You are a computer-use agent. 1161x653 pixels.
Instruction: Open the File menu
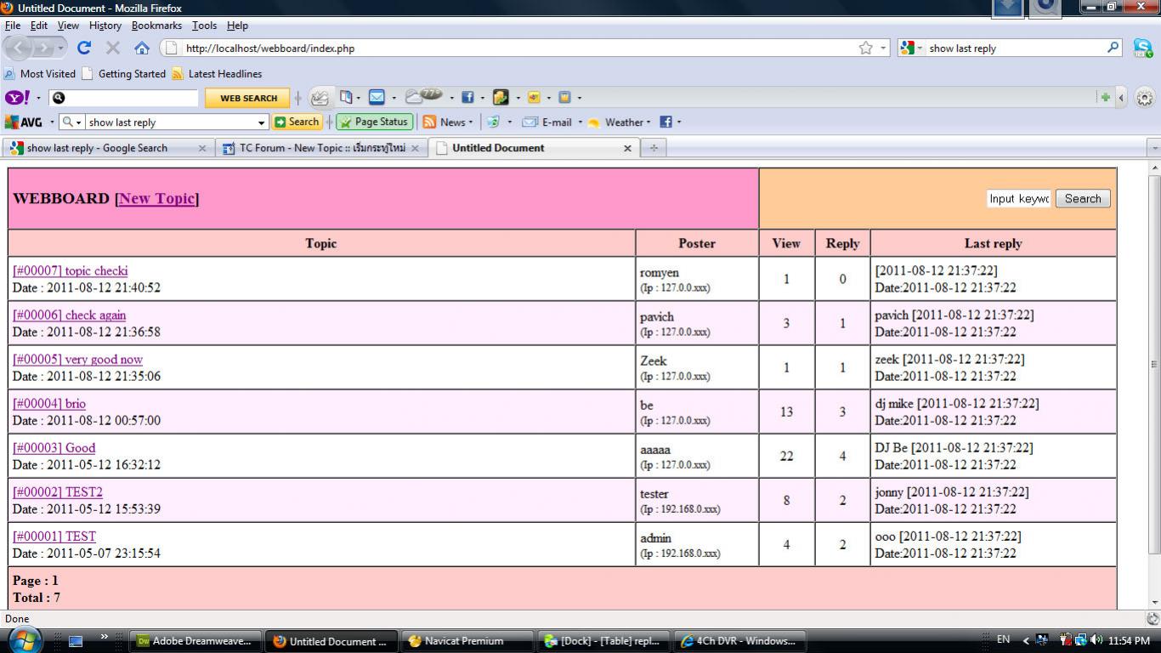point(12,26)
